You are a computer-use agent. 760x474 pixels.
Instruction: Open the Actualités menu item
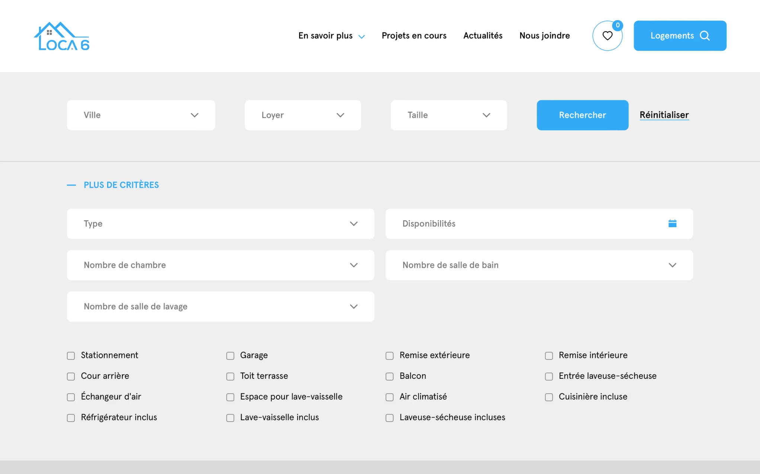tap(482, 36)
